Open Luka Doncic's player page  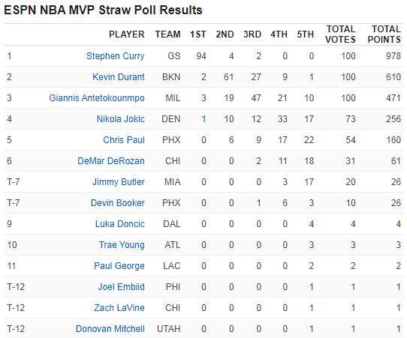(x=119, y=224)
